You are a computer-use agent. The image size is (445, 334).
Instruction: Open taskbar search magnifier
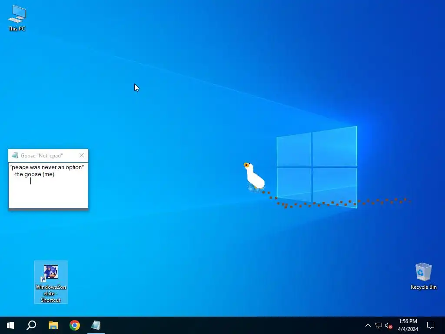31,325
